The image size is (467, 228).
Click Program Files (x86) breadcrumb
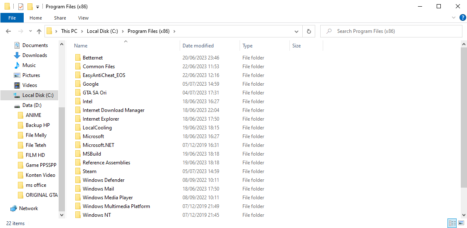pyautogui.click(x=148, y=31)
